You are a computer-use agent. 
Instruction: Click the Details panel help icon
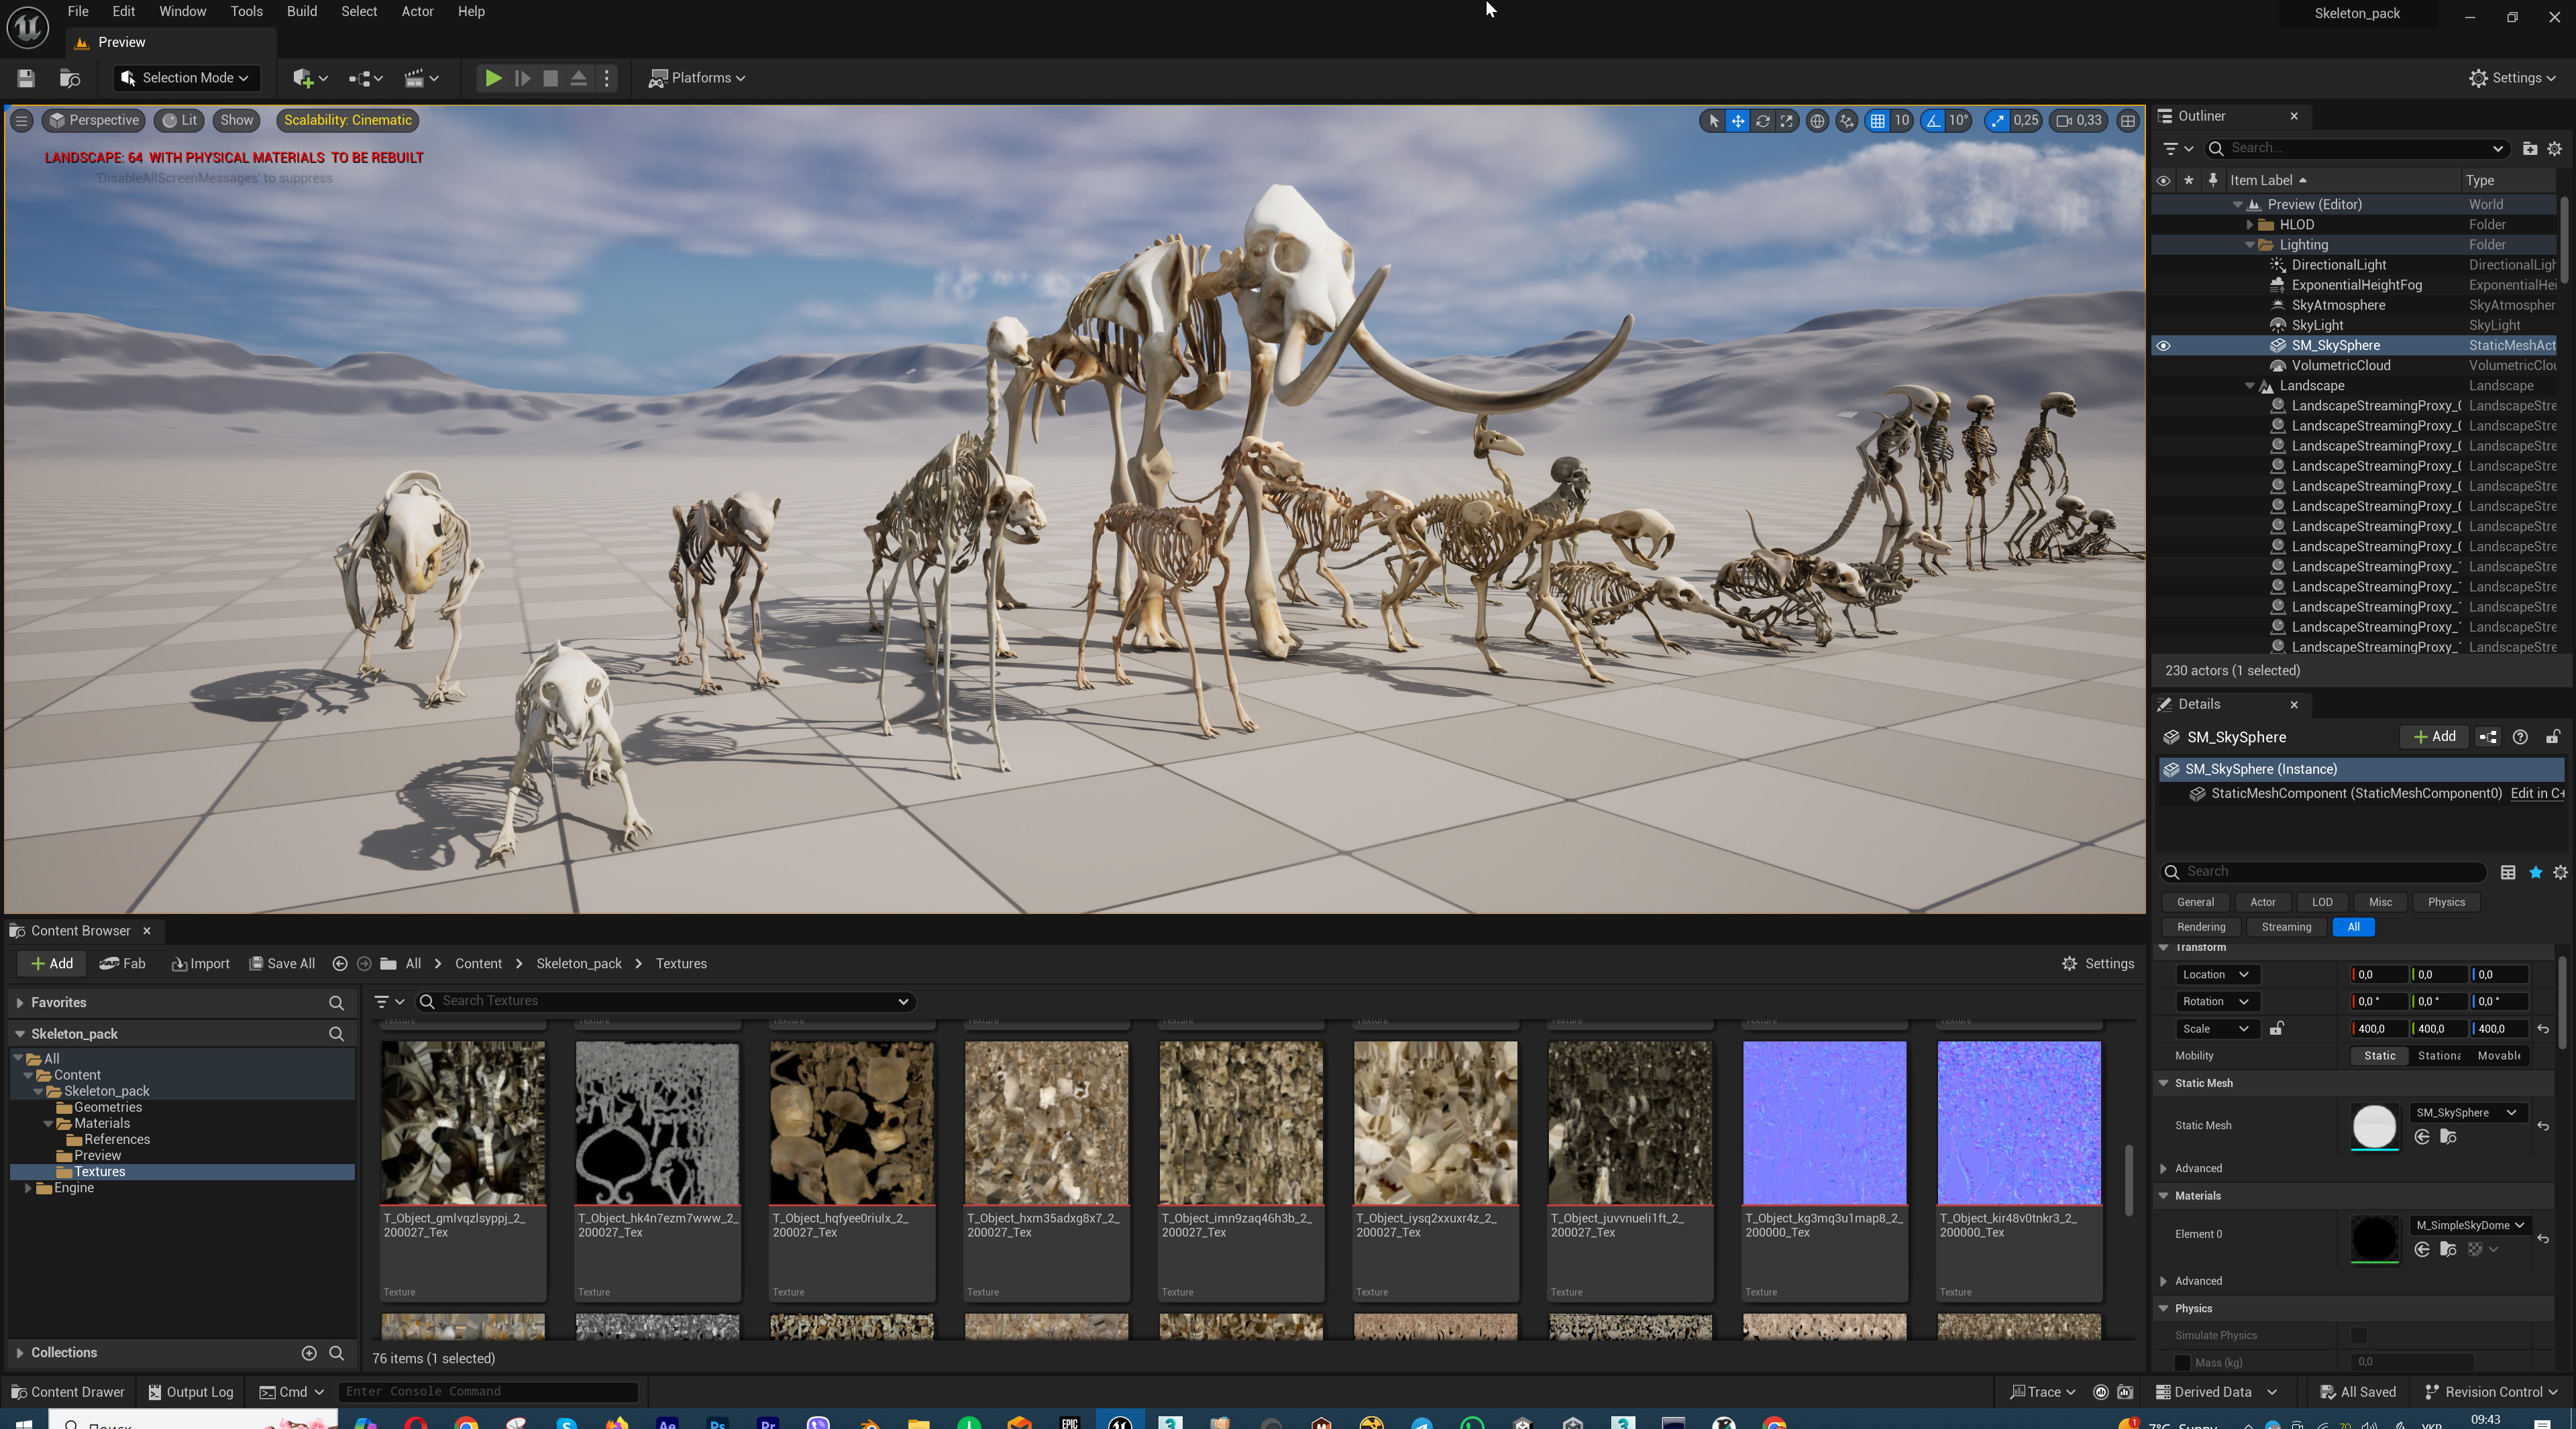pos(2520,736)
